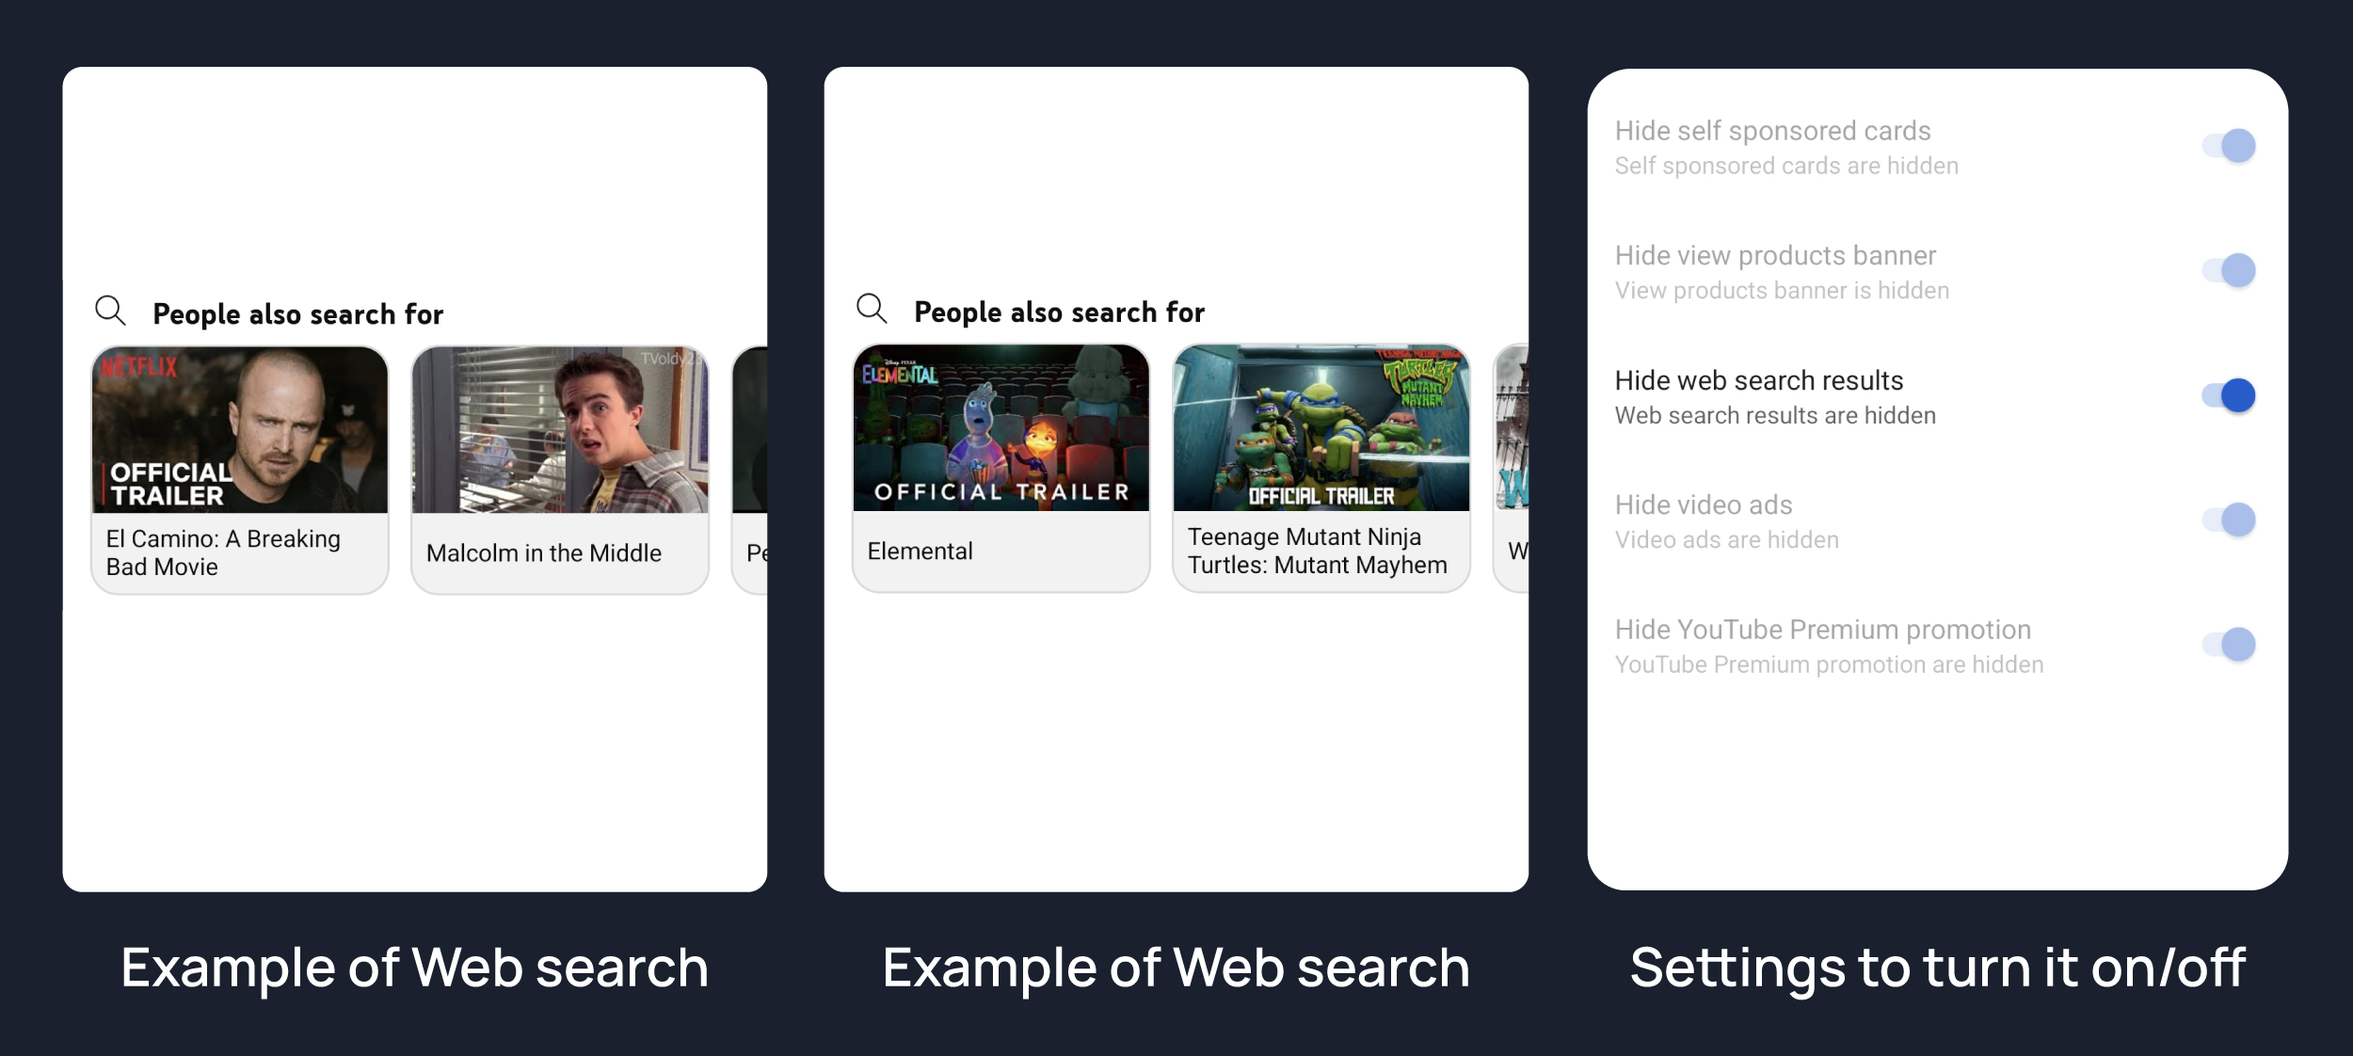Toggle Hide self sponsored cards switch
This screenshot has height=1056, width=2353.
pos(2229,146)
